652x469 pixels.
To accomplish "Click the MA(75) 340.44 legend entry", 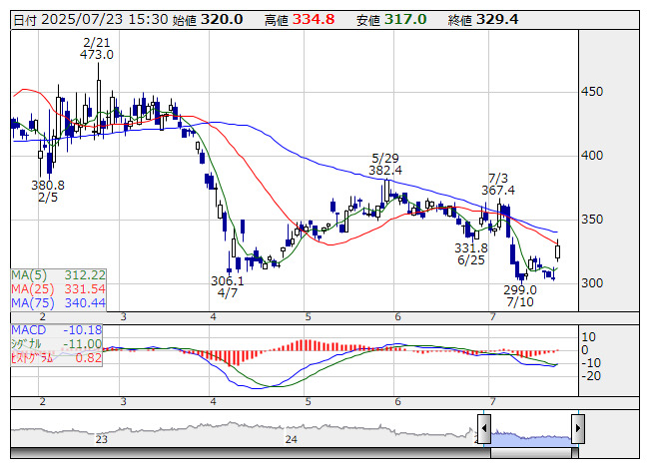I will [x=58, y=303].
